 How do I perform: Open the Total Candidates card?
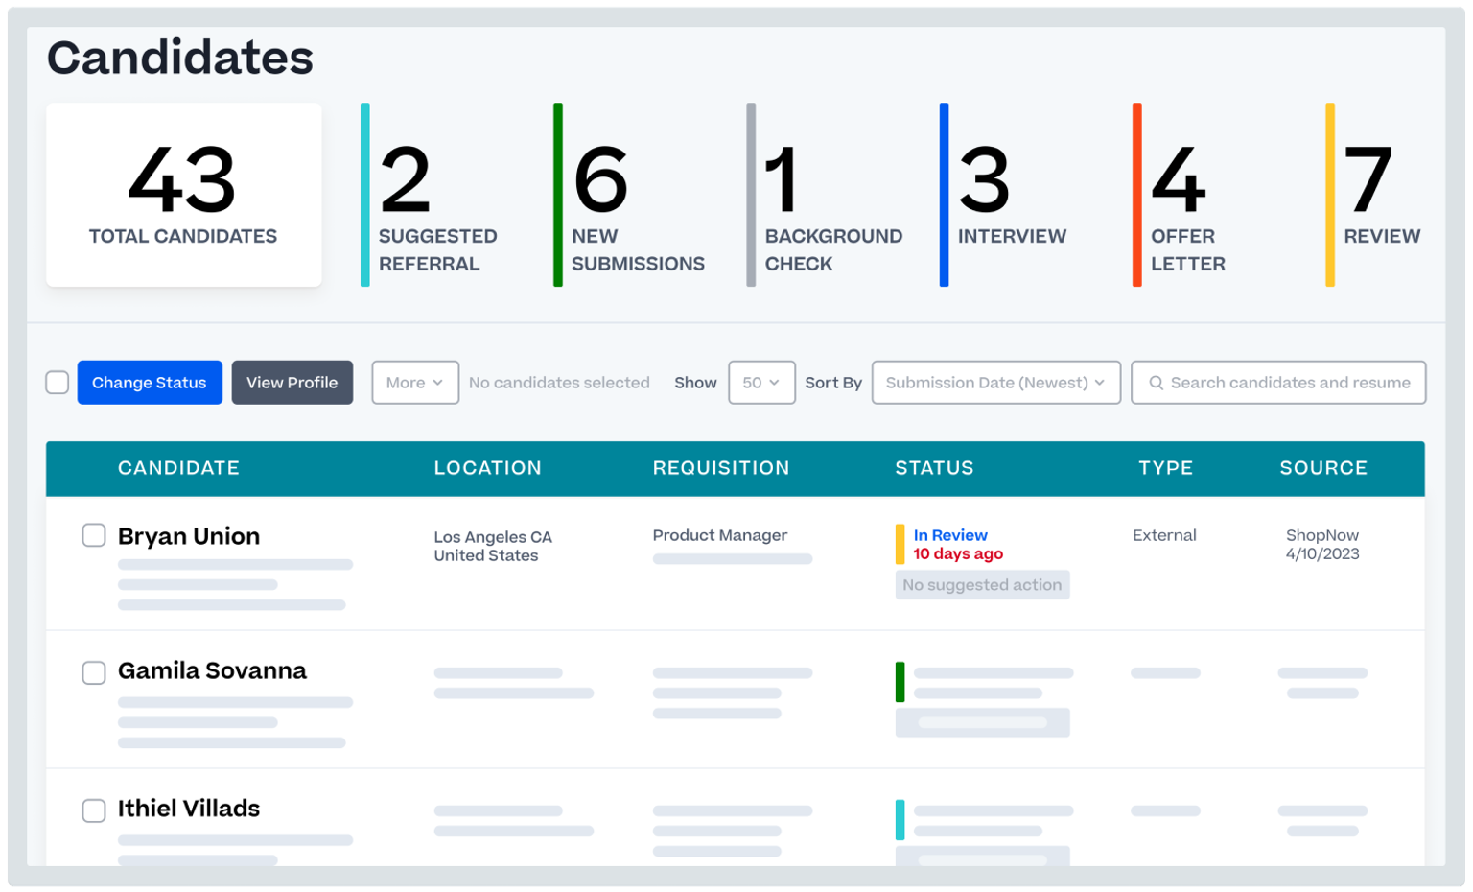tap(184, 195)
